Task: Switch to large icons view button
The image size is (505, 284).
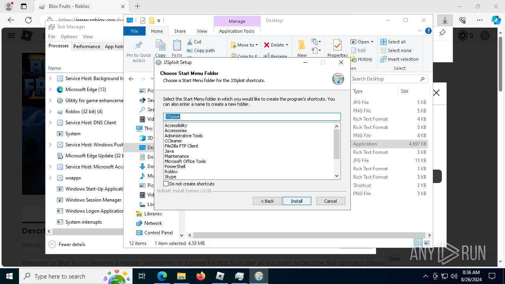Action: click(x=426, y=243)
